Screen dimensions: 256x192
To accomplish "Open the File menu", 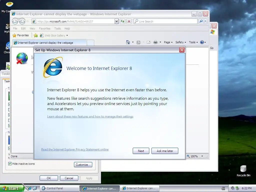I will (x=15, y=28).
